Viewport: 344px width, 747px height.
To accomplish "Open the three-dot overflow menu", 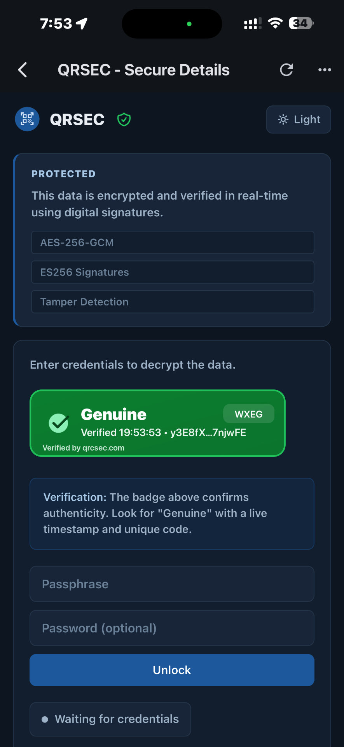I will pyautogui.click(x=325, y=70).
